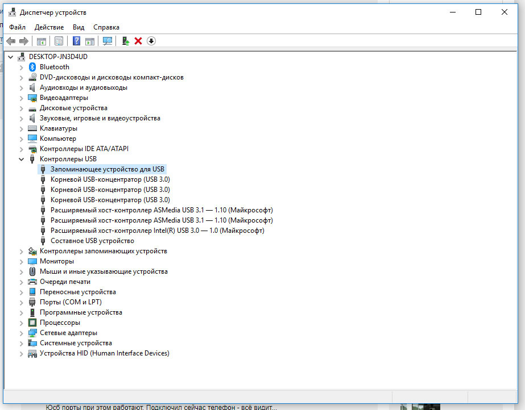The image size is (525, 410).
Task: Select the Контроллеры USB label
Action: click(68, 159)
